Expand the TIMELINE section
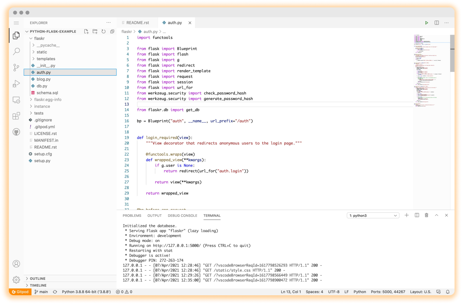This screenshot has height=304, width=462. click(x=70, y=285)
